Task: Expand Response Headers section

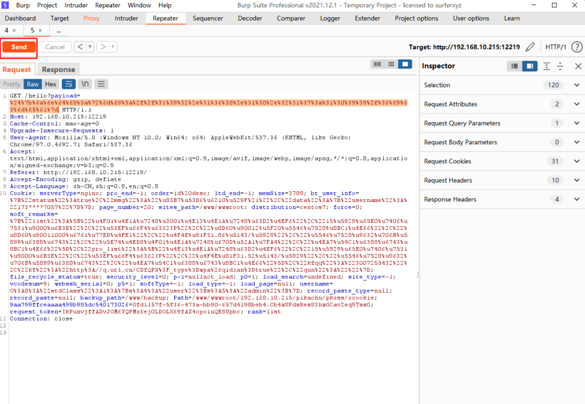Action: coord(576,199)
